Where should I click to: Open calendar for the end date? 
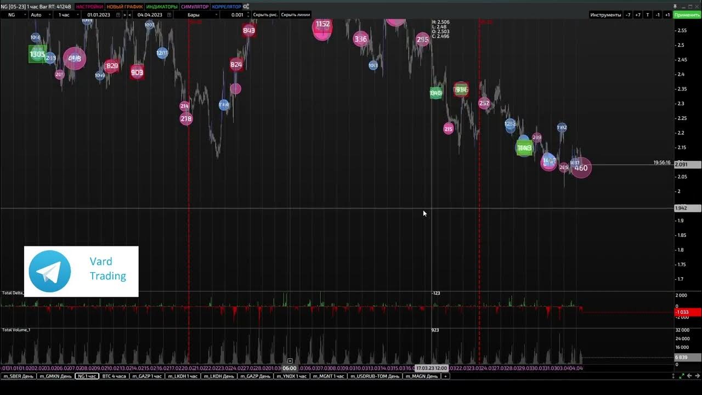168,15
